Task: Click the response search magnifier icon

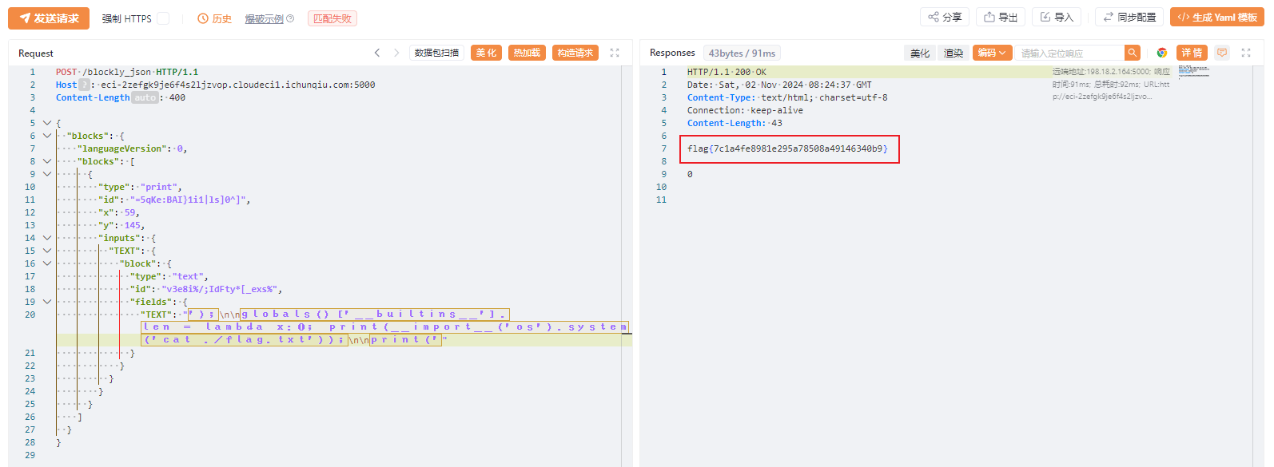Action: pyautogui.click(x=1132, y=53)
